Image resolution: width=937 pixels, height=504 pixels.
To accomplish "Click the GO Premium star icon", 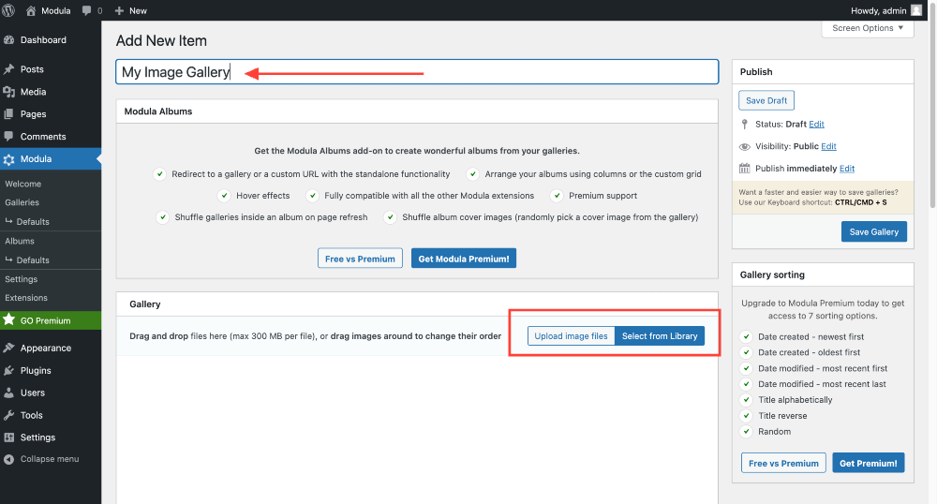I will pos(9,319).
